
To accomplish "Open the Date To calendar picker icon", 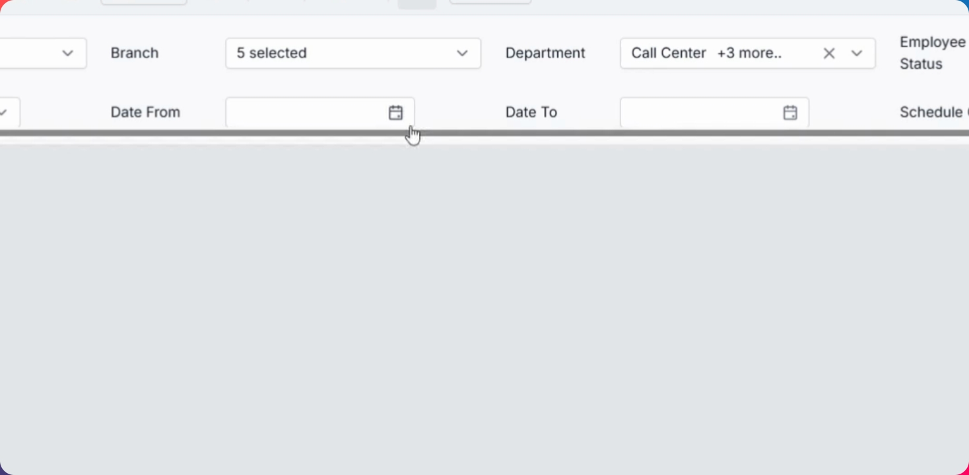I will tap(790, 113).
